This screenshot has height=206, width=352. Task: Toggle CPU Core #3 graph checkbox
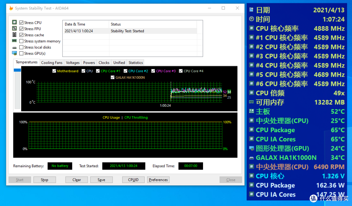click(x=153, y=71)
